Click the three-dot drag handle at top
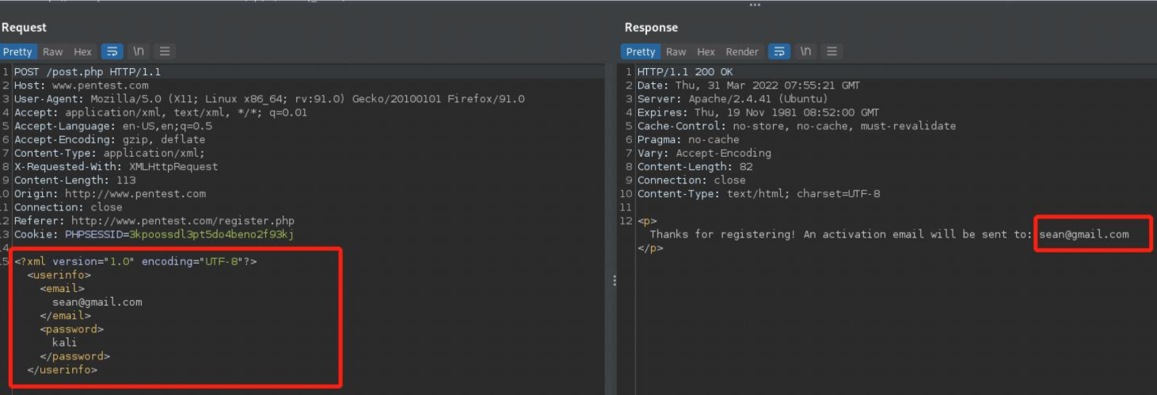This screenshot has width=1157, height=395. 755,5
